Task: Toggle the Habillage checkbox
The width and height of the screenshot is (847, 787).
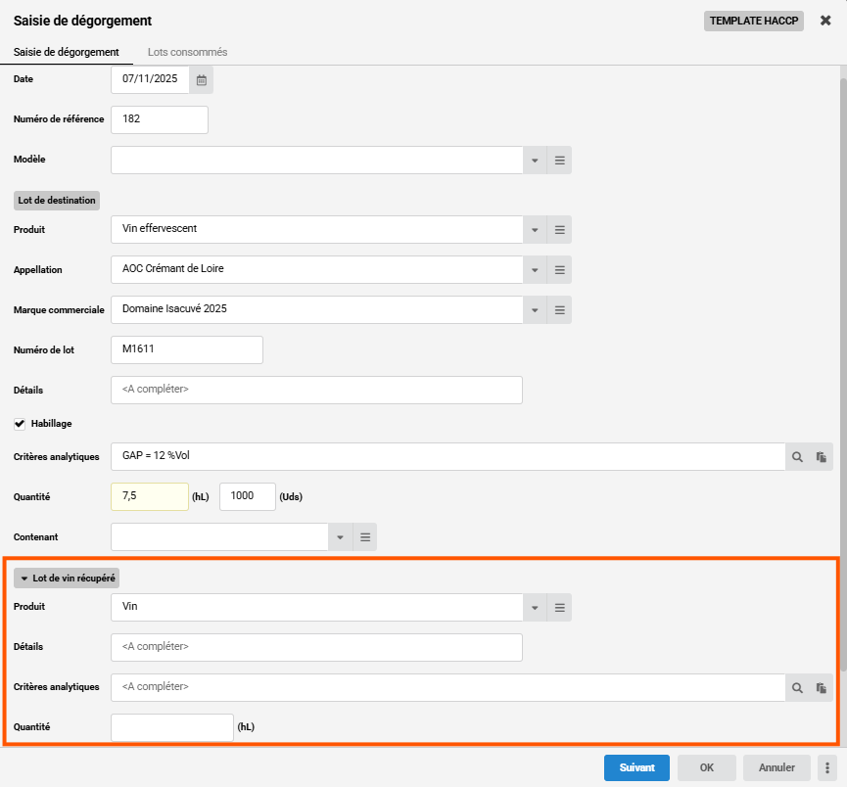Action: [x=20, y=424]
